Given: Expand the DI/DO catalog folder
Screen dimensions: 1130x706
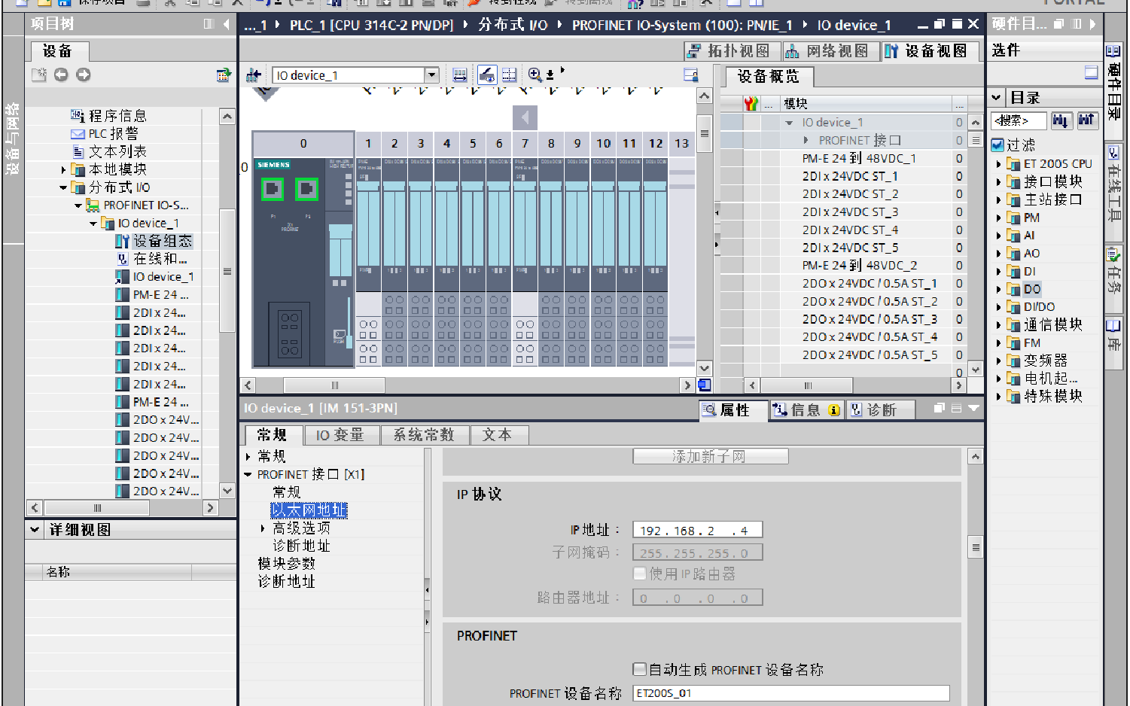Looking at the screenshot, I should [x=999, y=307].
